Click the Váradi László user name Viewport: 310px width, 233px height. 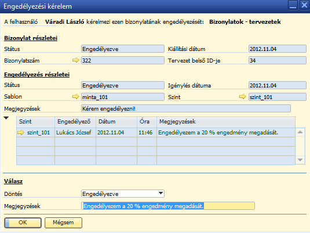coord(64,21)
